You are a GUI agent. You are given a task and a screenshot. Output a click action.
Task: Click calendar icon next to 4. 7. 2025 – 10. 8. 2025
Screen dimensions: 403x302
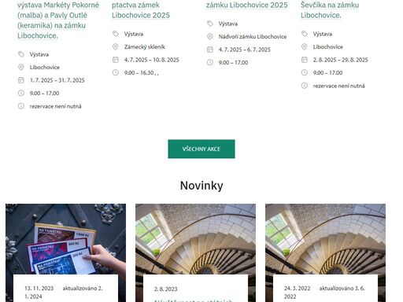(116, 60)
